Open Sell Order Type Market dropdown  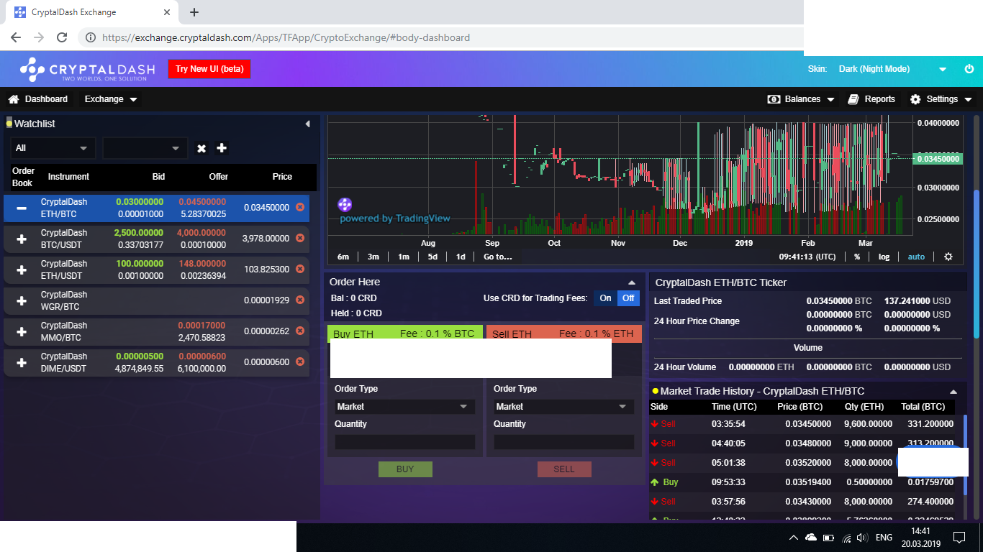click(x=563, y=407)
